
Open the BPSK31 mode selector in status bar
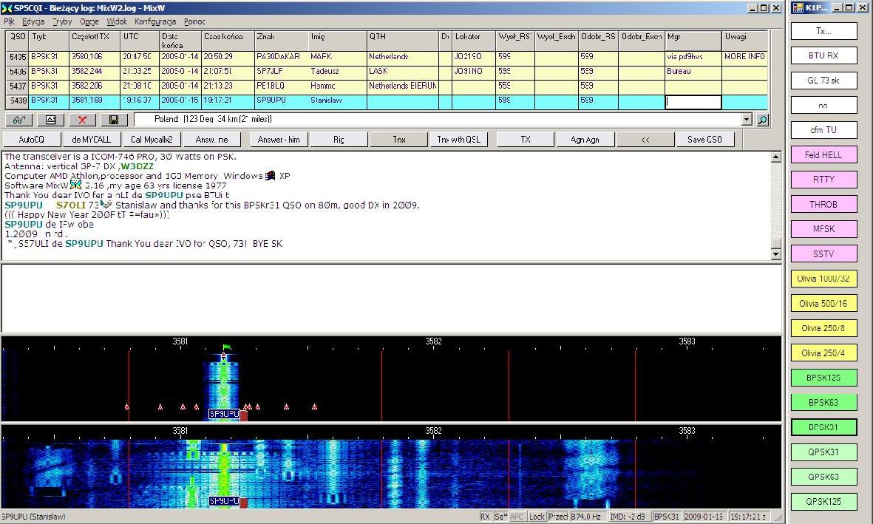(667, 517)
